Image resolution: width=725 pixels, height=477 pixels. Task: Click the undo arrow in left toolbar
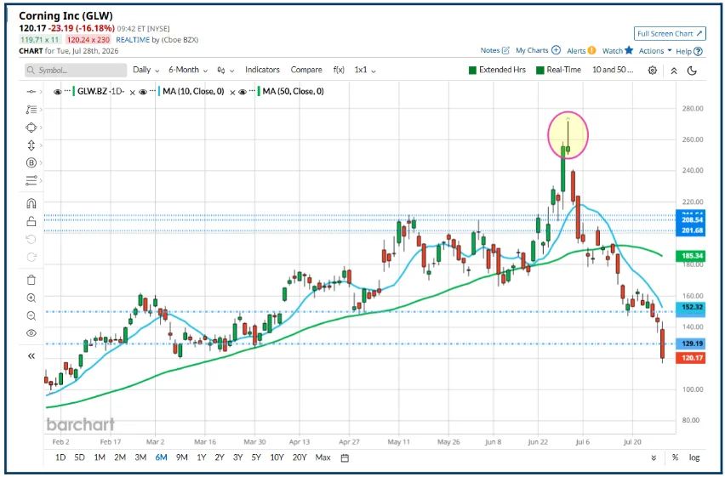31,240
